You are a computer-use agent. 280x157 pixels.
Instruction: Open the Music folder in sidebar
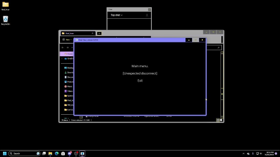[68, 86]
